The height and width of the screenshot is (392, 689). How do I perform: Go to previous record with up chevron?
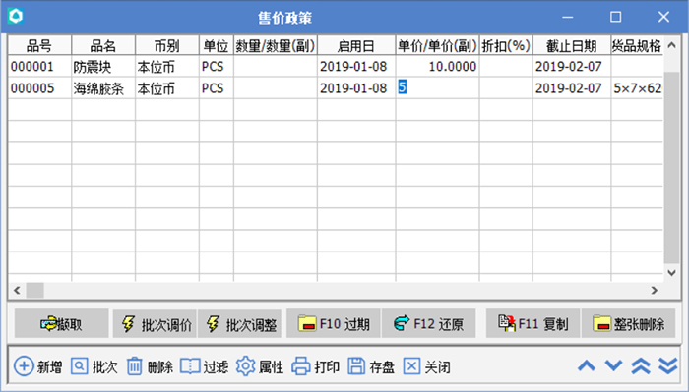point(587,365)
